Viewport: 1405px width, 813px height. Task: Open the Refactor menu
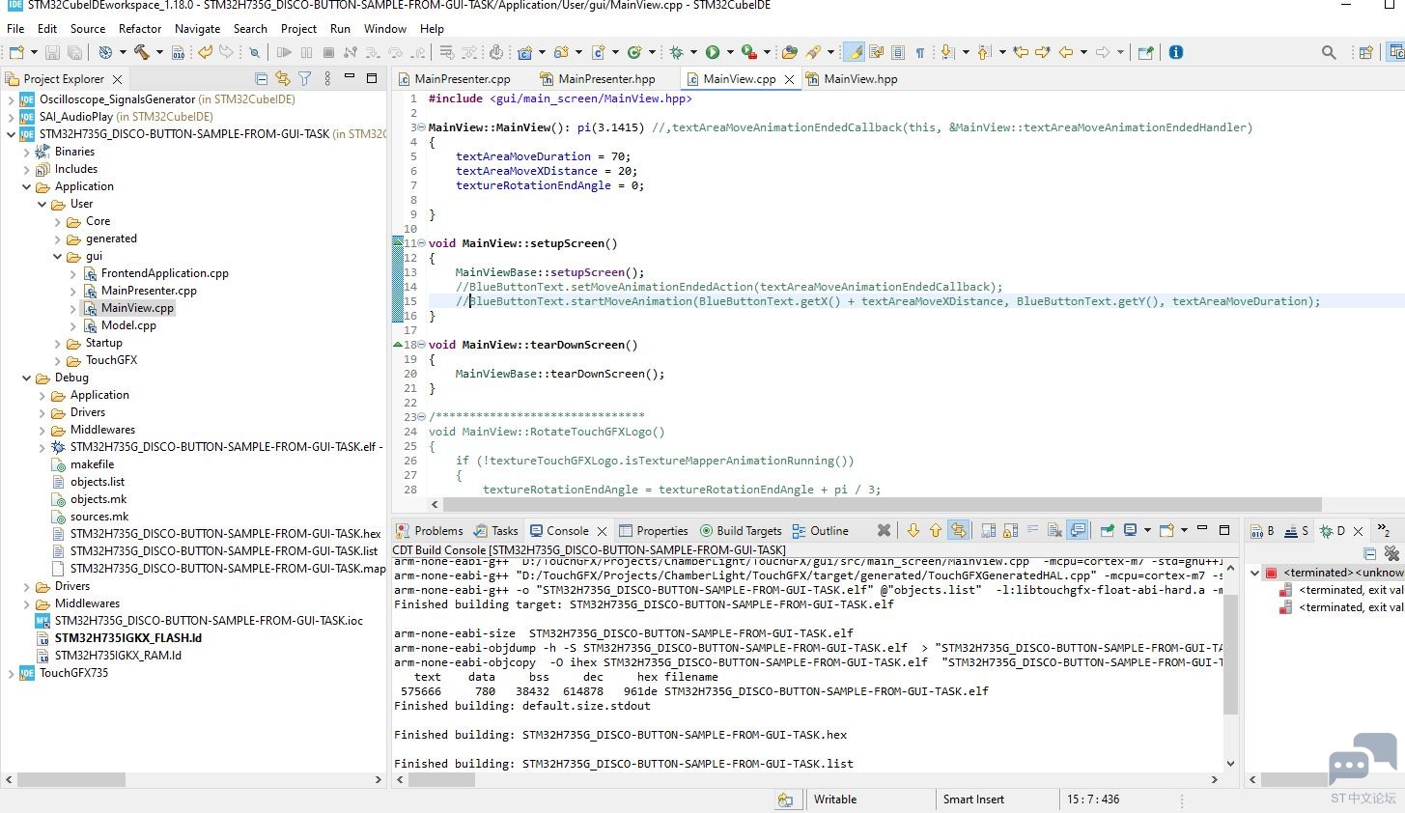(140, 29)
